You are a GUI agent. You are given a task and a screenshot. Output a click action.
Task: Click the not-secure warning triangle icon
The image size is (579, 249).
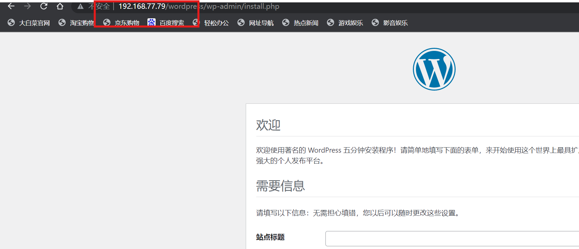point(80,6)
